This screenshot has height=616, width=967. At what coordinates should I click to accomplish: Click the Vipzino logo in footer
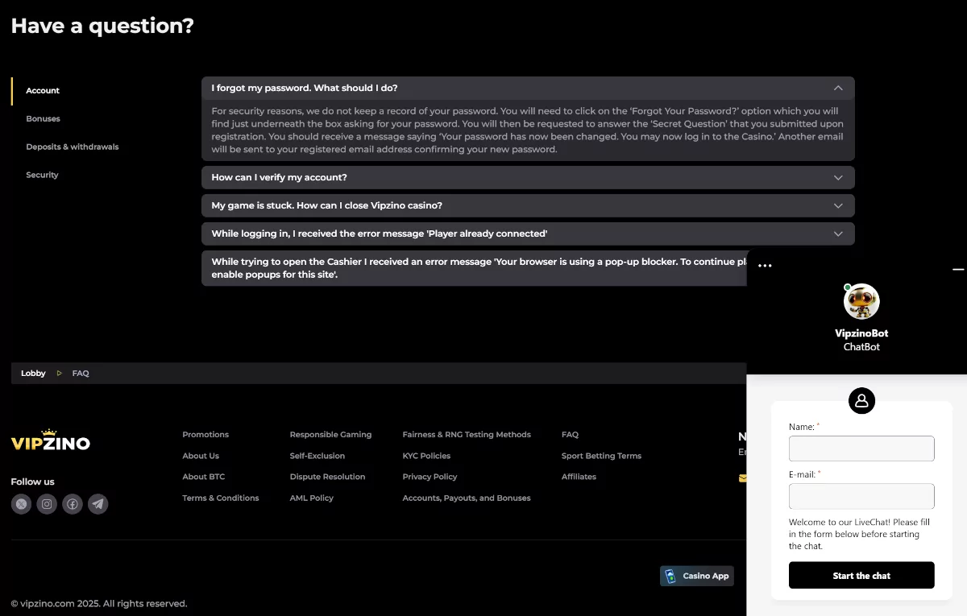51,440
